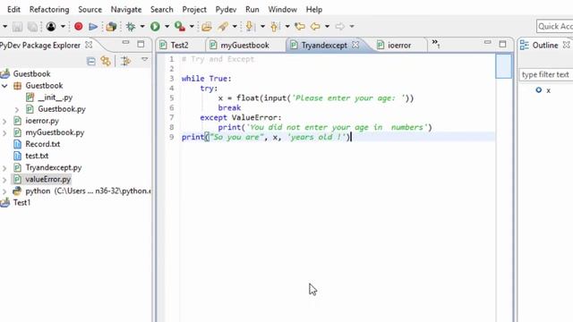Click the filter arrows icon in Package Explorer
This screenshot has height=322, width=573.
pos(125,61)
